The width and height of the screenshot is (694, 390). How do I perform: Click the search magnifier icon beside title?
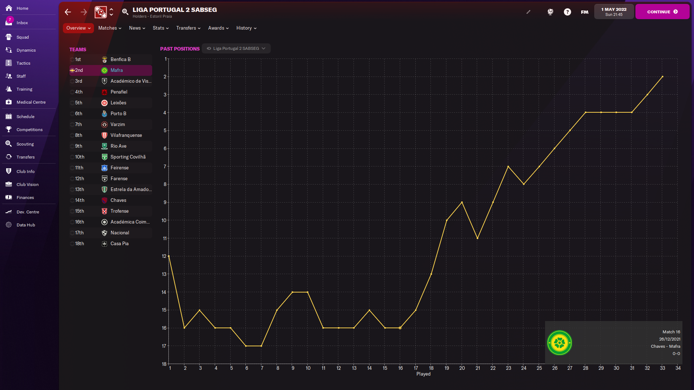[x=125, y=12]
